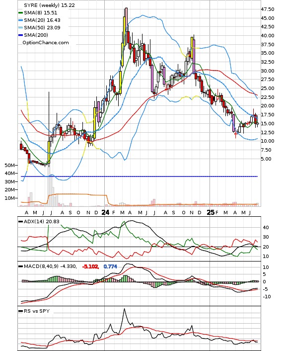Click the 50M volume axis label

[10, 165]
